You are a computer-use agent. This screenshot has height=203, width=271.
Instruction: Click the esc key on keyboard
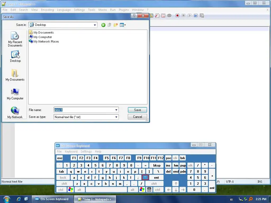pyautogui.click(x=60, y=158)
